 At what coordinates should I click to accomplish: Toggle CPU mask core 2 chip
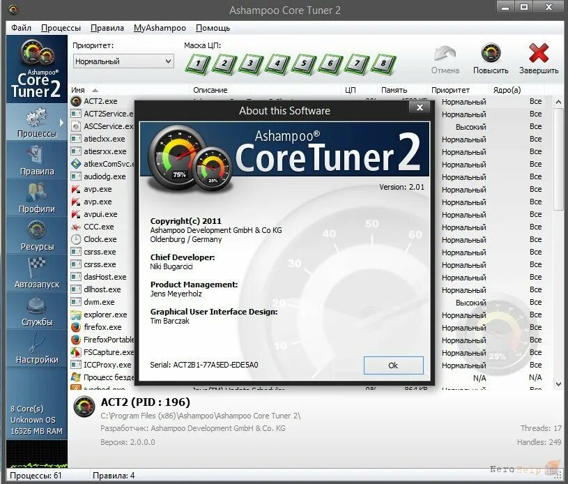pyautogui.click(x=224, y=64)
